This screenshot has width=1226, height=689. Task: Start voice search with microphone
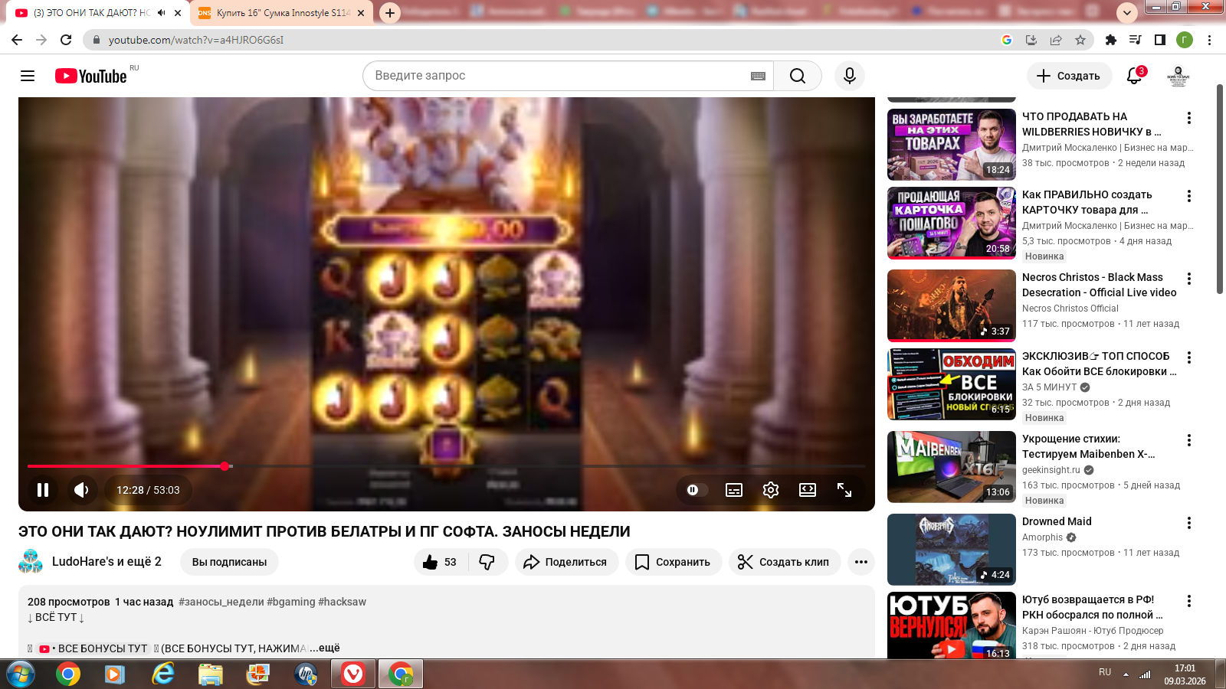pos(850,76)
